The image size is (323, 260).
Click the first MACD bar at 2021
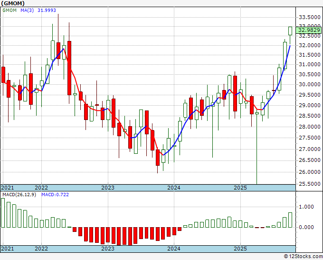tap(3, 213)
